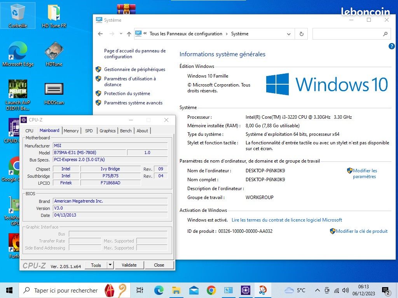
Task: Open the Graphics tab in CPU-Z
Action: click(107, 131)
